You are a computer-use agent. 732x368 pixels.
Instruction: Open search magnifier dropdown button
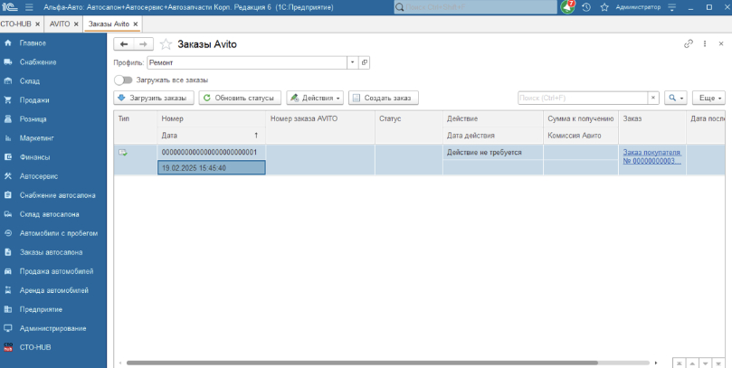pos(676,98)
